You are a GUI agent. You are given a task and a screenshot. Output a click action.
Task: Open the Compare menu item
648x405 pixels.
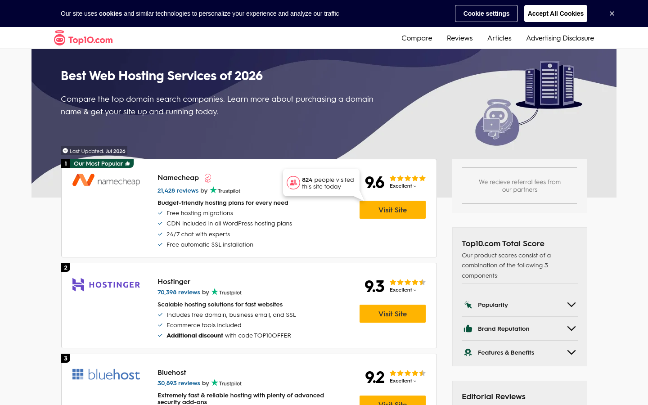tap(417, 38)
